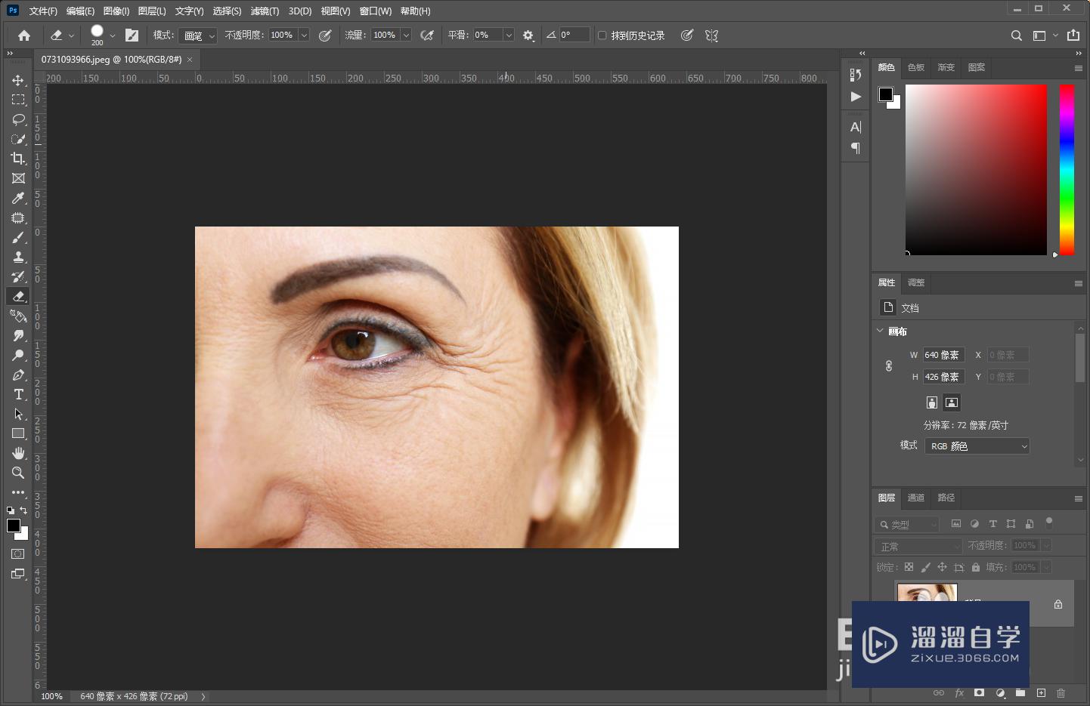Screen dimensions: 1090x706
Task: Open the 模式 画笔 dropdown
Action: click(x=198, y=35)
